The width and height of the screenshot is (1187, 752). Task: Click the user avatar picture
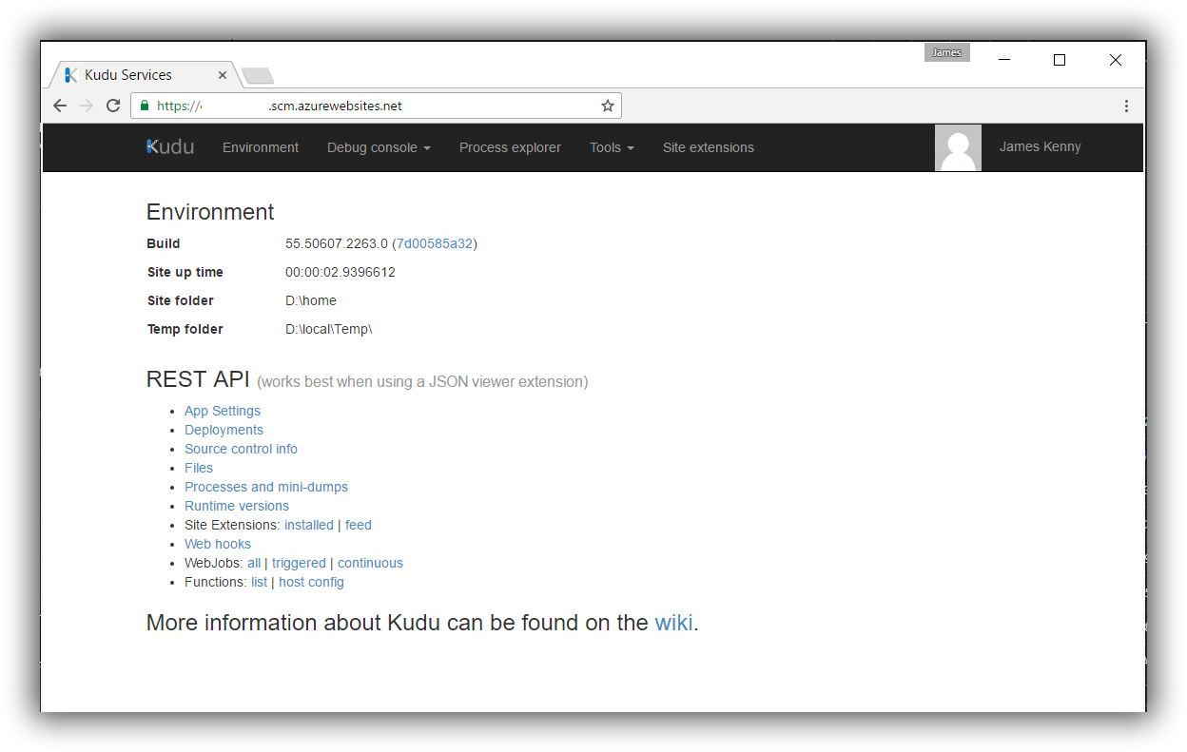[x=958, y=147]
